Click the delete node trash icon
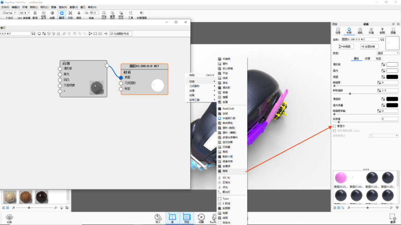The width and height of the screenshot is (401, 225). 69,34
